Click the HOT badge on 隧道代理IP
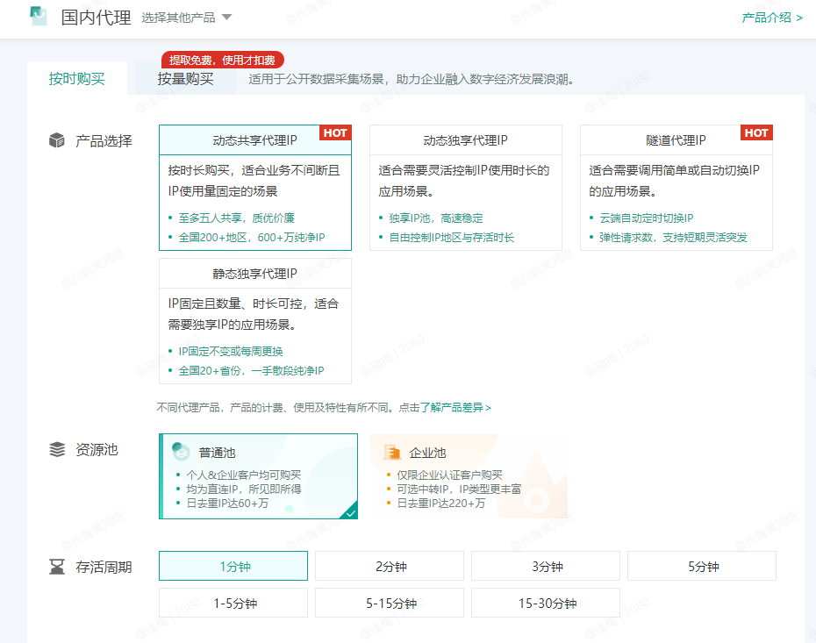Screen dimensions: 816x643 click(756, 132)
